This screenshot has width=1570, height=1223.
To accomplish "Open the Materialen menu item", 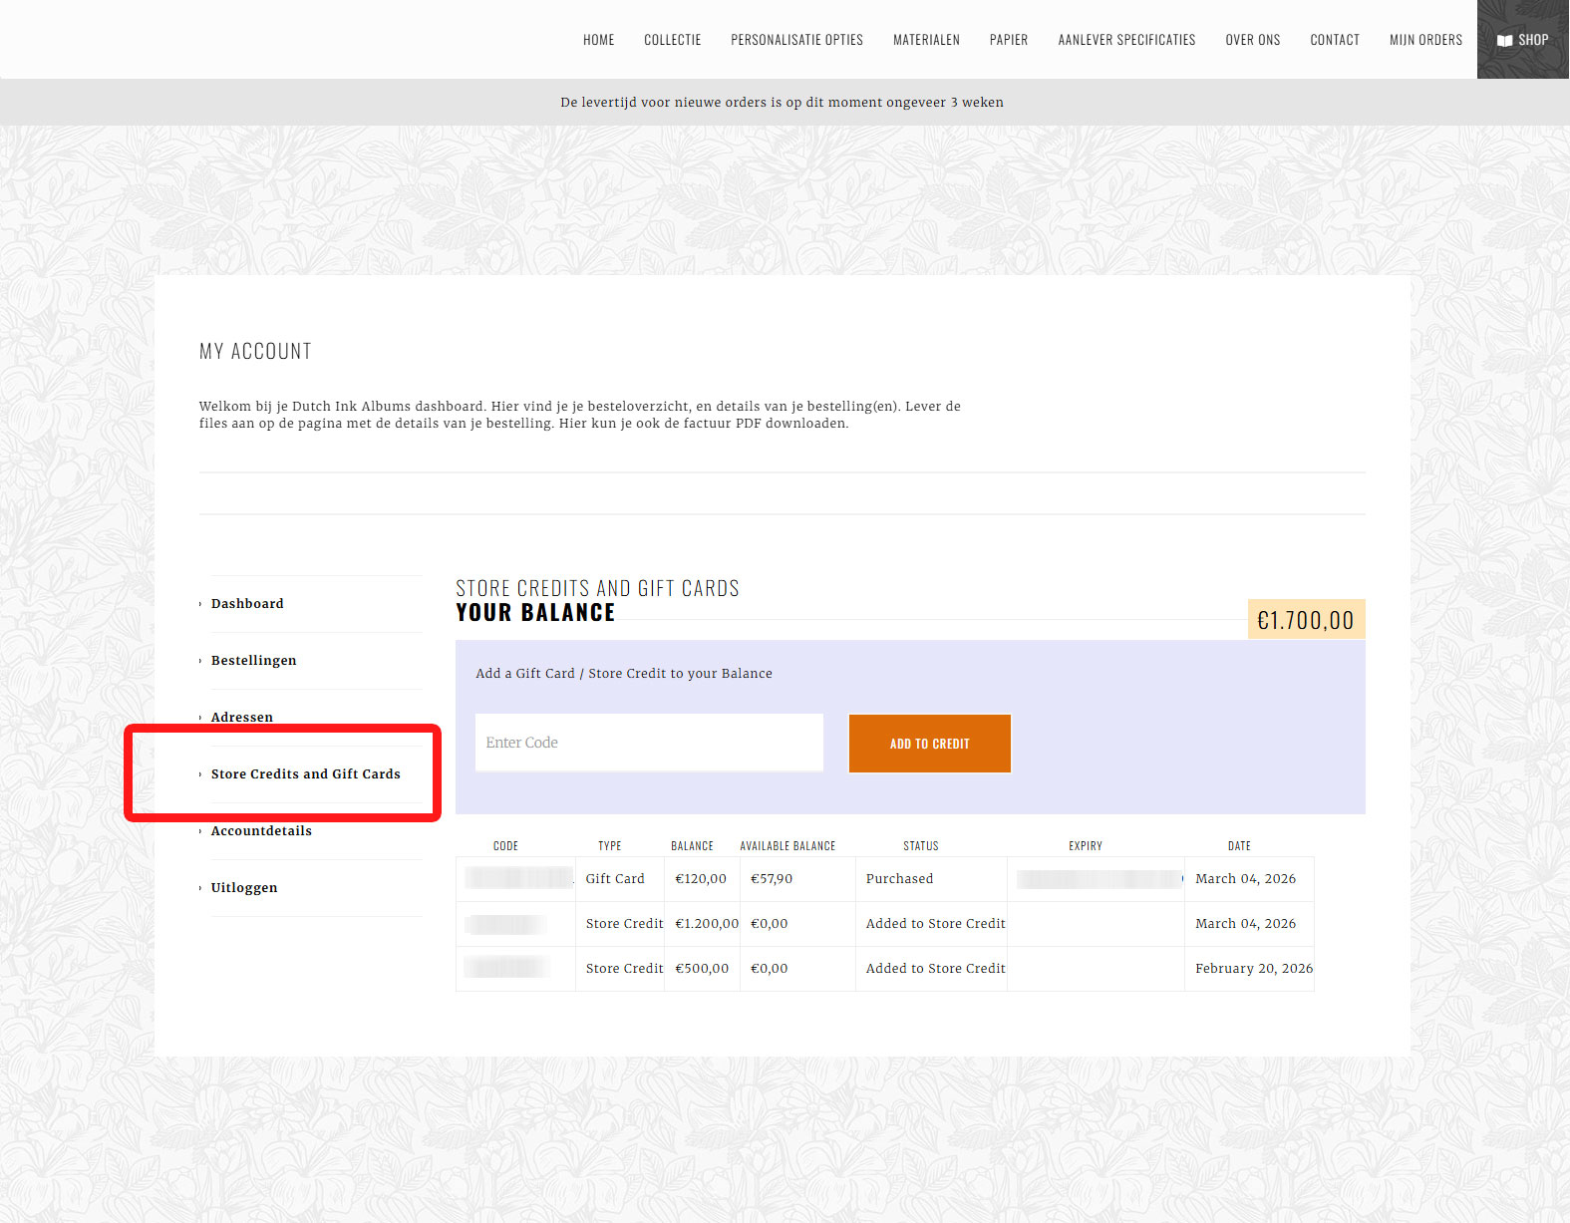I will (x=926, y=40).
